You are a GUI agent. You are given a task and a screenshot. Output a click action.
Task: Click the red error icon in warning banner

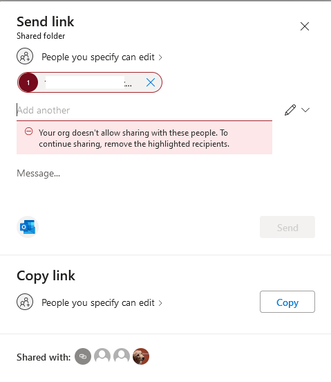pos(29,131)
